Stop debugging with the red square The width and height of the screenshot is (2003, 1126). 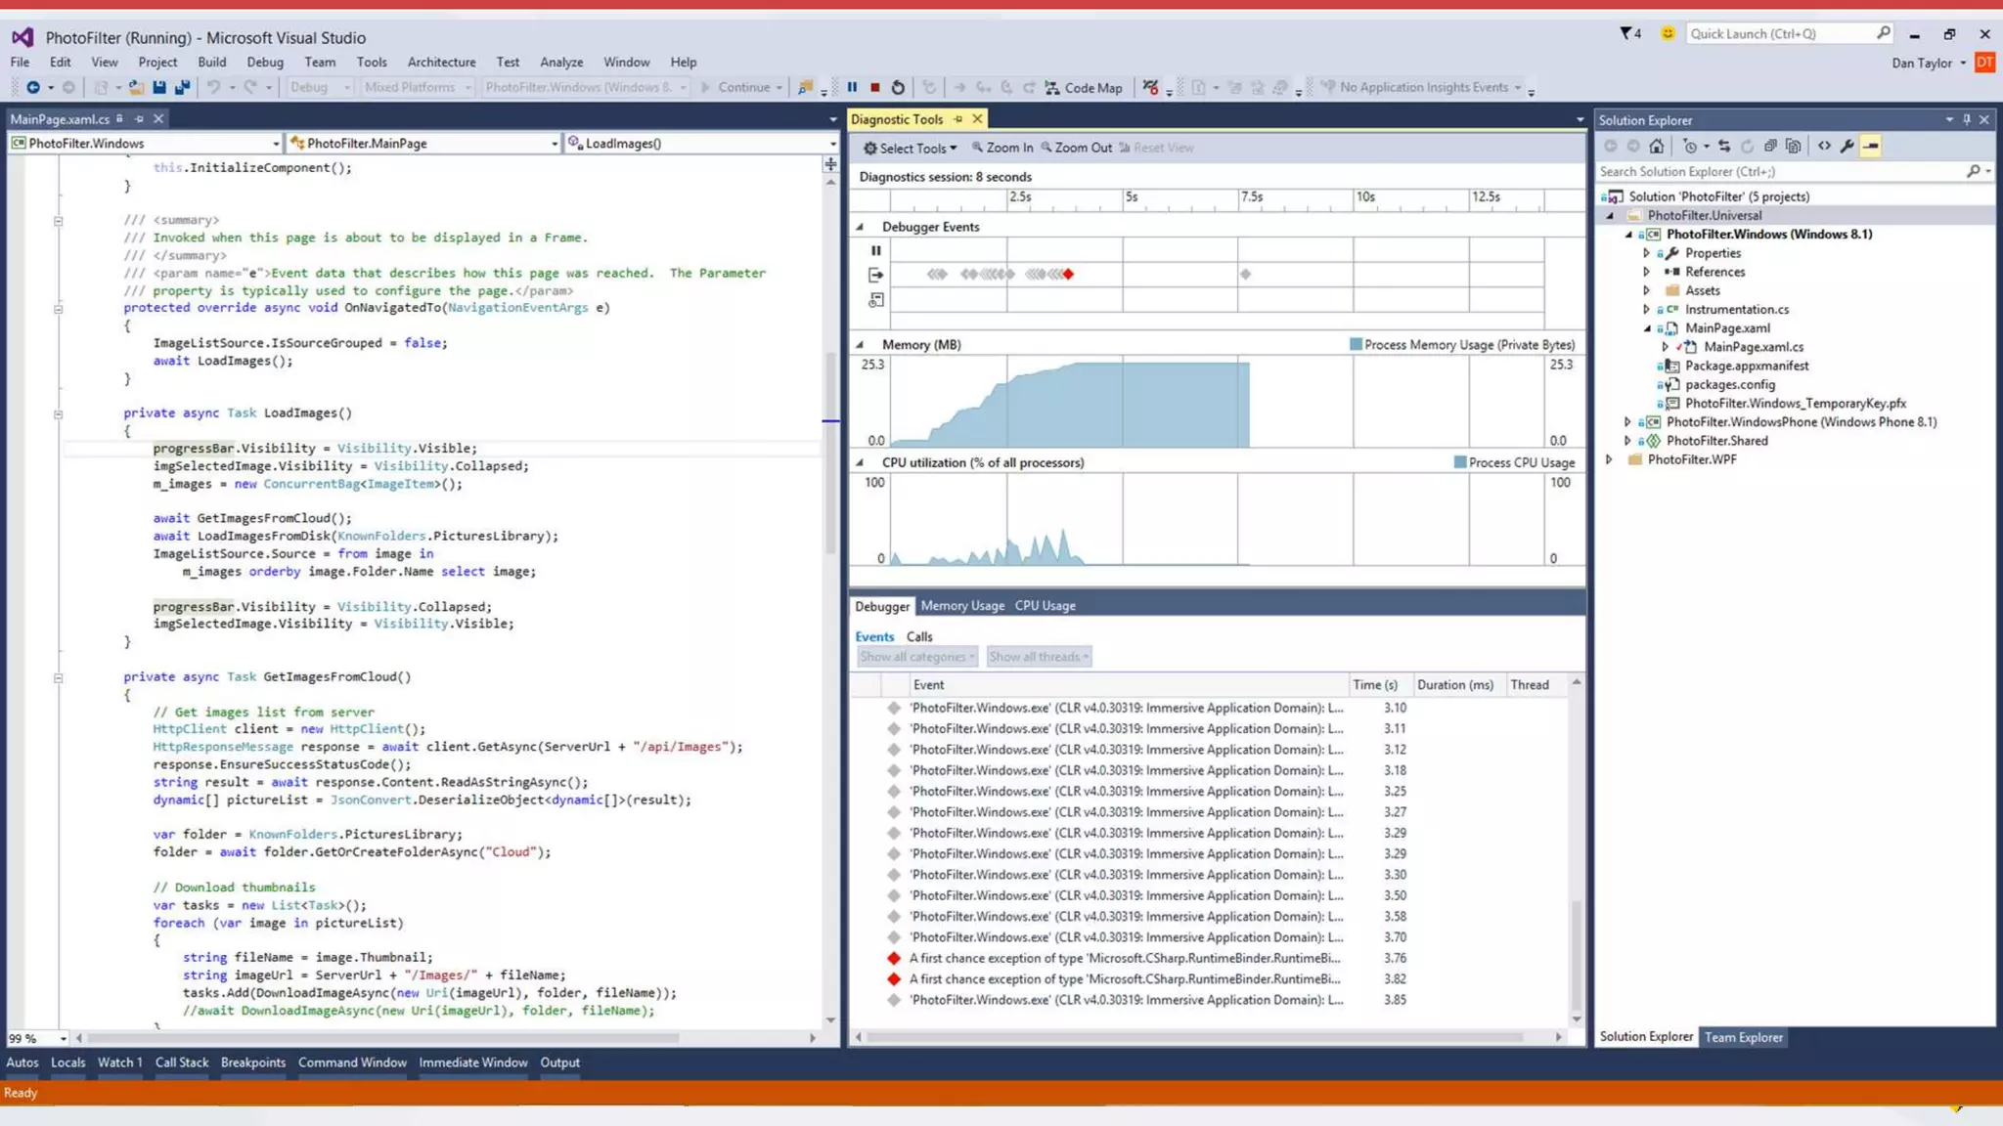875,87
